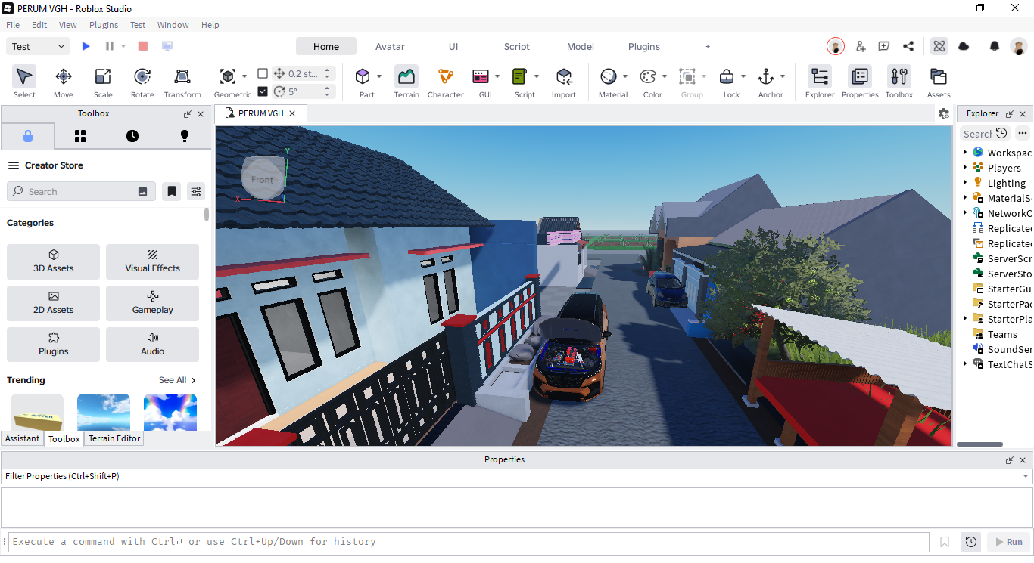Expand the Color dropdown arrow
Screen dimensions: 1034x563
665,76
